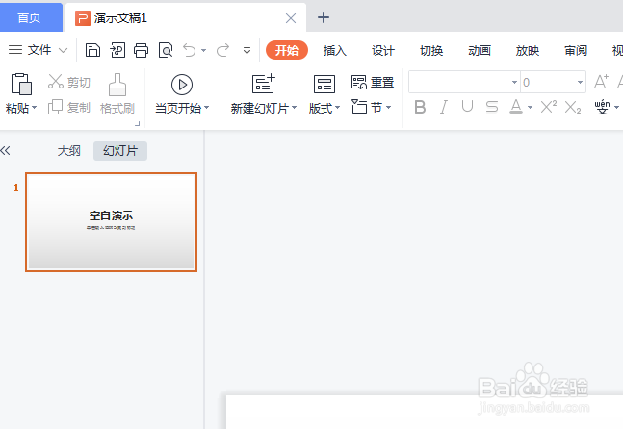Expand the 当页开始 dropdown arrow
This screenshot has width=623, height=429.
point(207,108)
